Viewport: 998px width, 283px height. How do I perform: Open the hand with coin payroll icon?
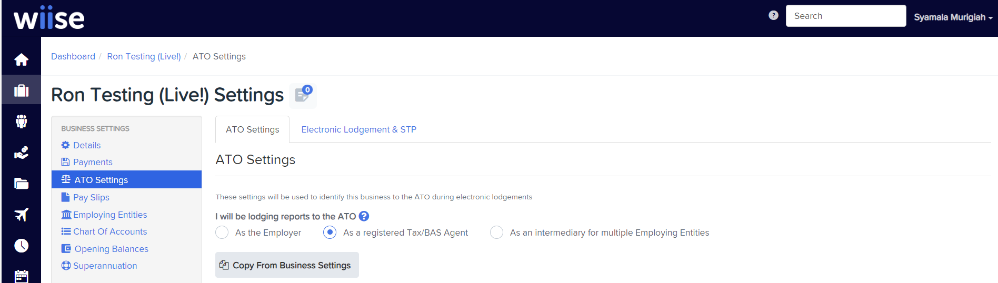coord(21,153)
